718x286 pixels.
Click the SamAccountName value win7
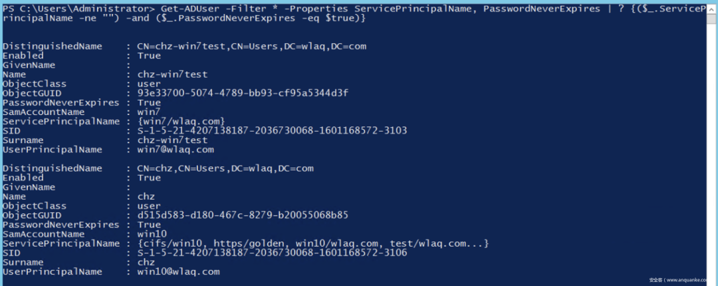coord(149,112)
